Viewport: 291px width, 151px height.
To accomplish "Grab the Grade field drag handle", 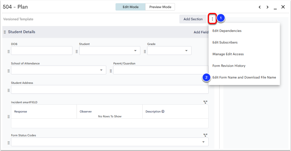I will [x=145, y=52].
